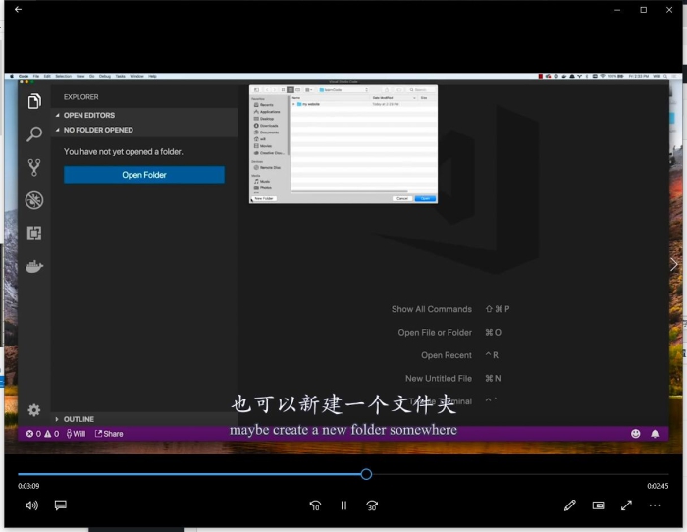
Task: Click the Search field in file dialog
Action: tap(420, 90)
